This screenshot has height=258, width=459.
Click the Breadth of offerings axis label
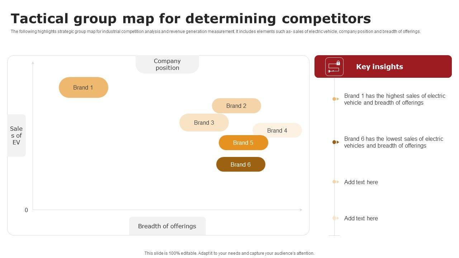[167, 226]
